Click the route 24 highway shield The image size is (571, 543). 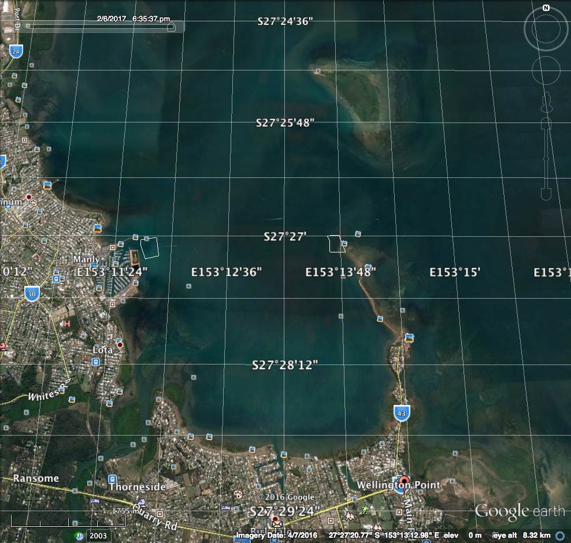[x=16, y=51]
